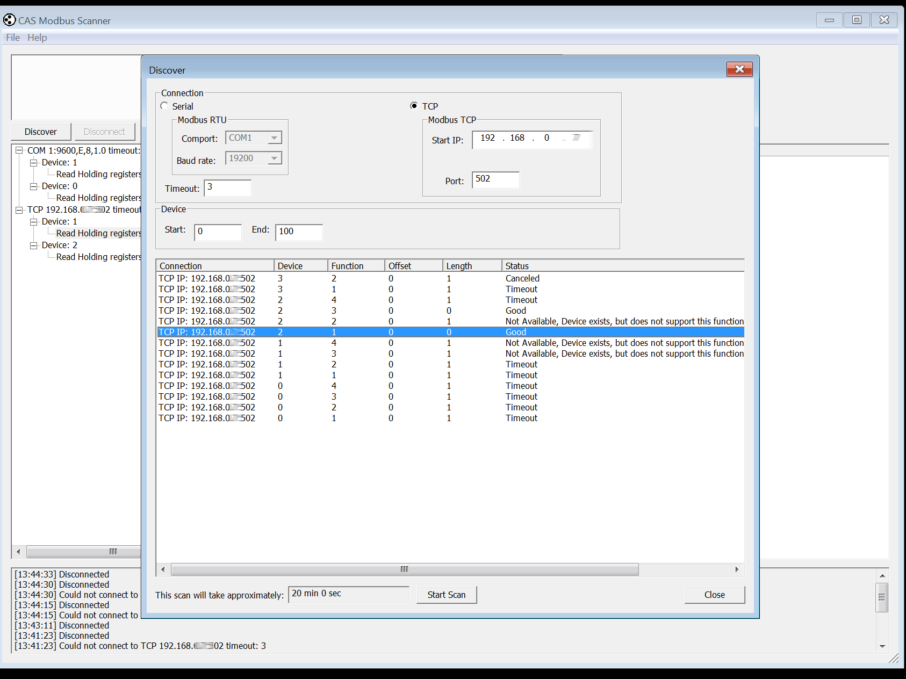The image size is (906, 679).
Task: Click the Close button in Discover dialog
Action: pos(714,595)
